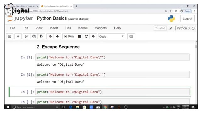Open Microsoft Store from taskbar
This screenshot has height=113, width=201.
[x=84, y=107]
